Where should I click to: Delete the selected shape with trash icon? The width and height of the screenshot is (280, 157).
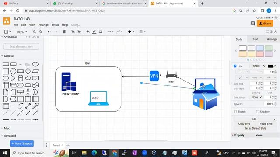click(64, 32)
